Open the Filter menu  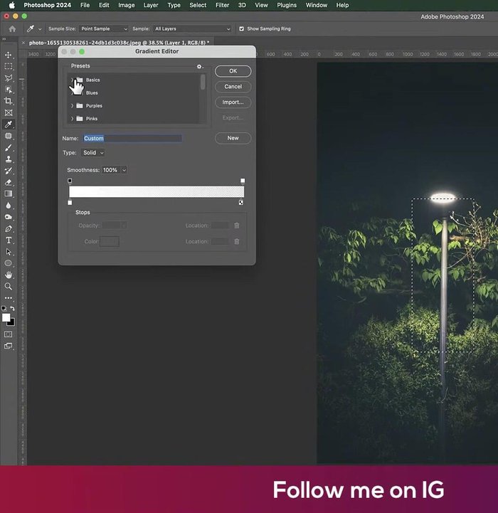(222, 5)
